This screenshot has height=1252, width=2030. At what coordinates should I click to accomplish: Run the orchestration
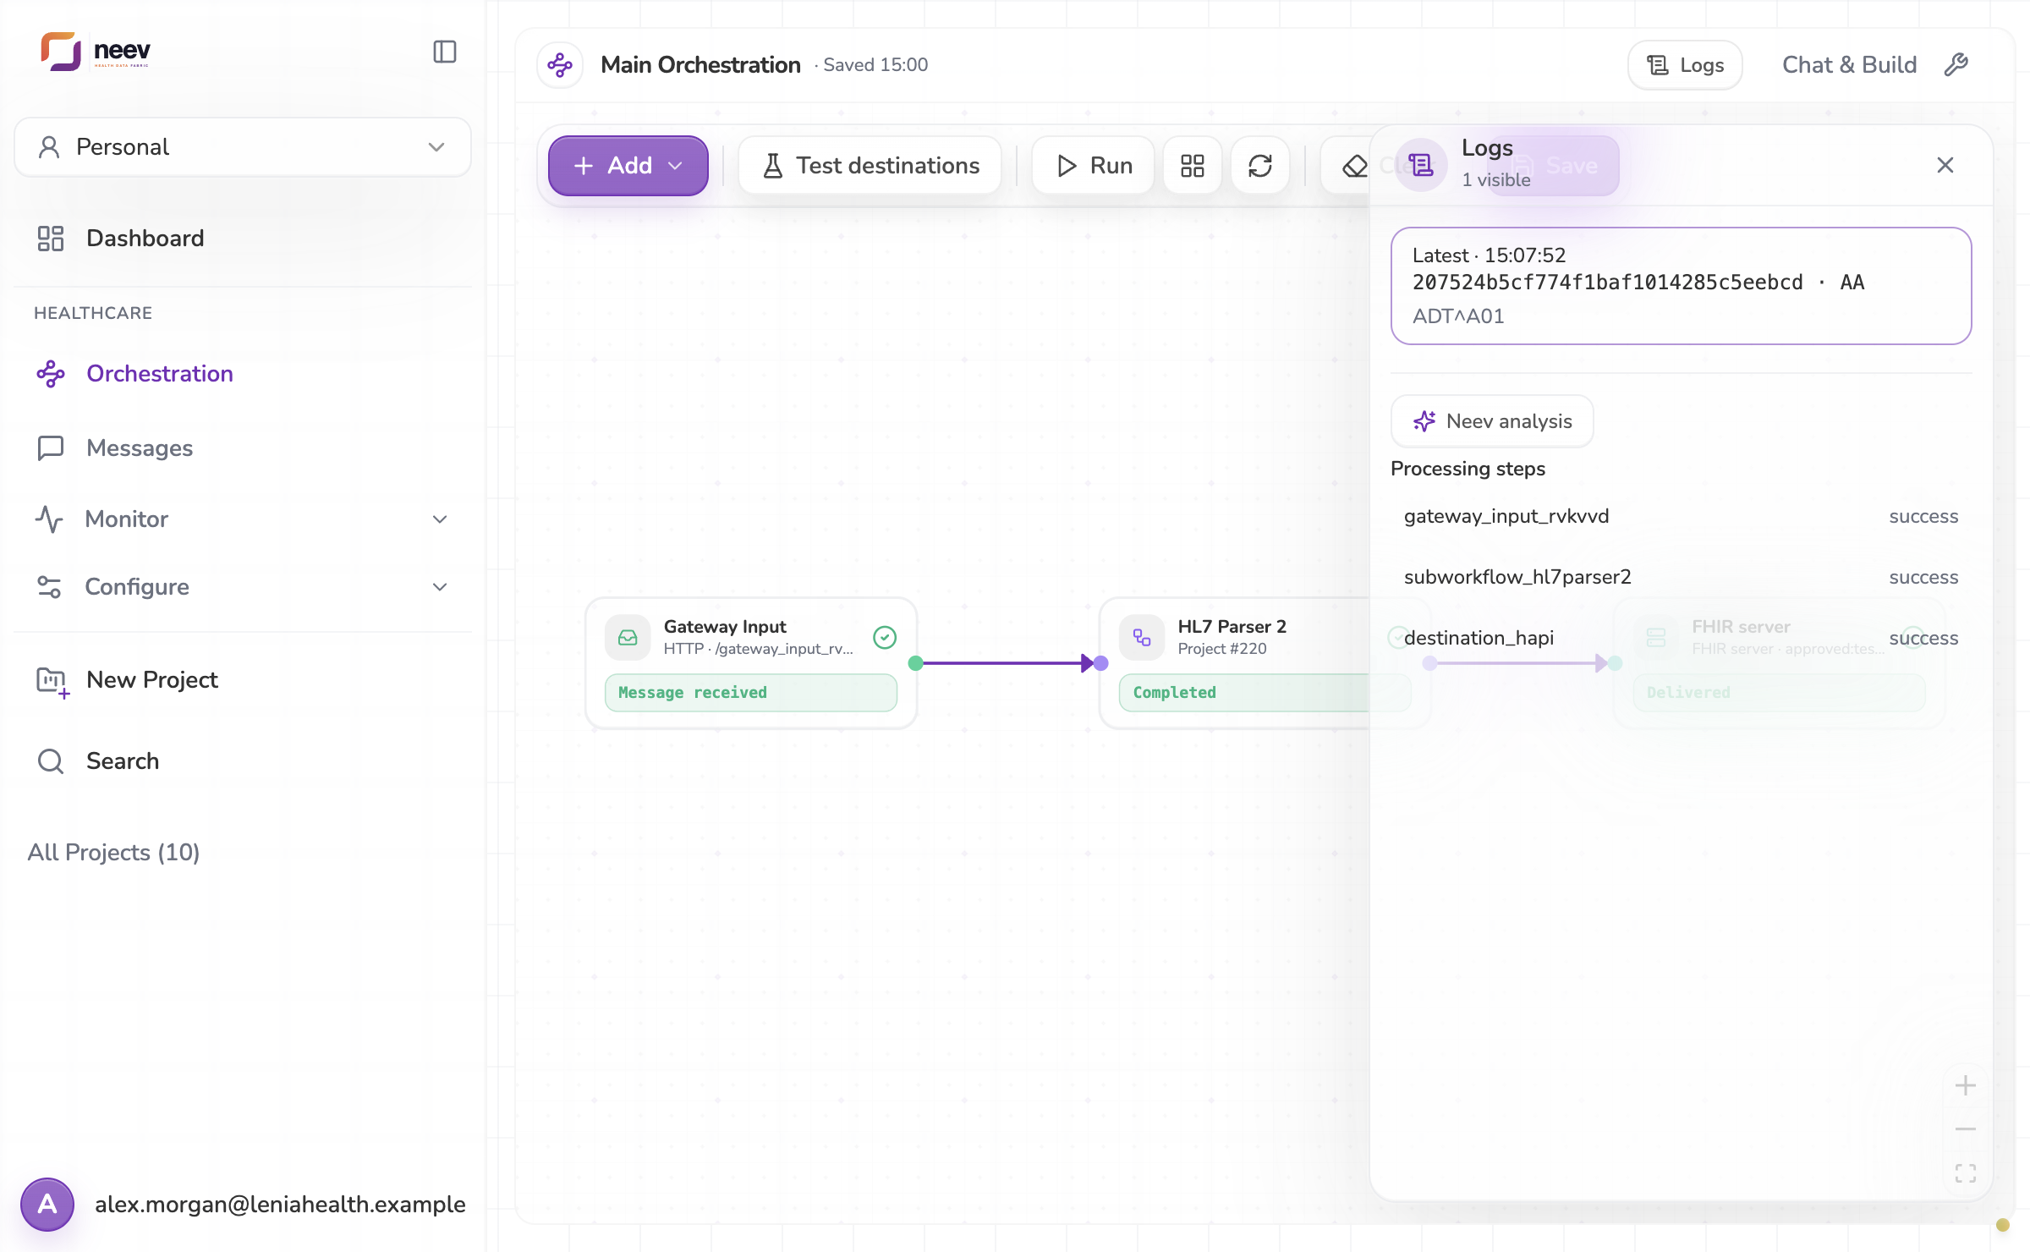pos(1094,166)
